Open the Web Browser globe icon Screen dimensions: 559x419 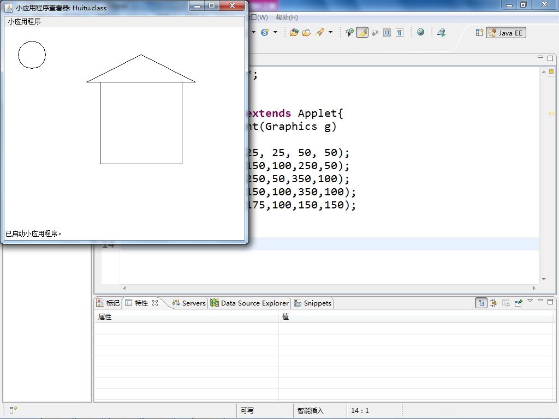(x=421, y=32)
